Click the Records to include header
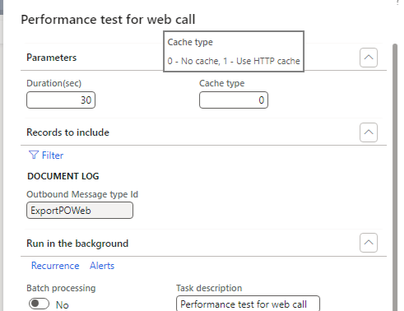 point(67,132)
